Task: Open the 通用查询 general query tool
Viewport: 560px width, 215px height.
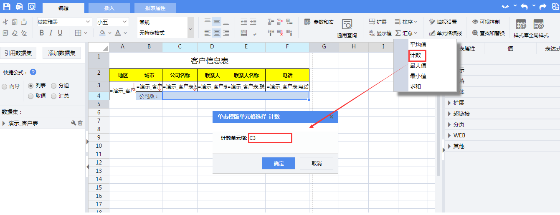Action: pyautogui.click(x=347, y=28)
